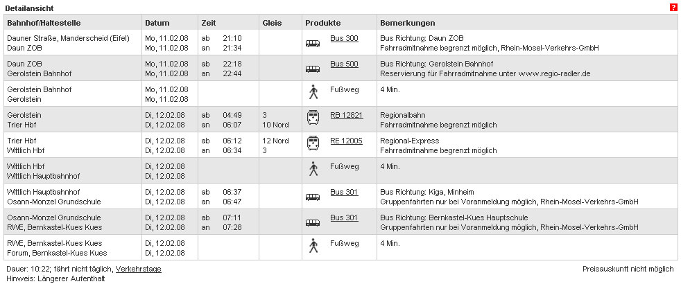The height and width of the screenshot is (284, 681).
Task: Click the train icon beside RE 12005
Action: point(313,143)
